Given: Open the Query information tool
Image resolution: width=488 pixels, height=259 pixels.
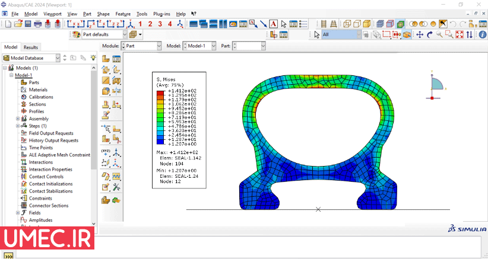Looking at the screenshot, I should (483, 34).
